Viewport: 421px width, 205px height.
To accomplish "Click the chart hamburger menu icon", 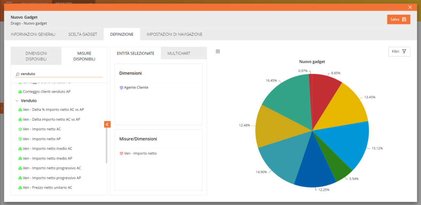I will pyautogui.click(x=218, y=51).
